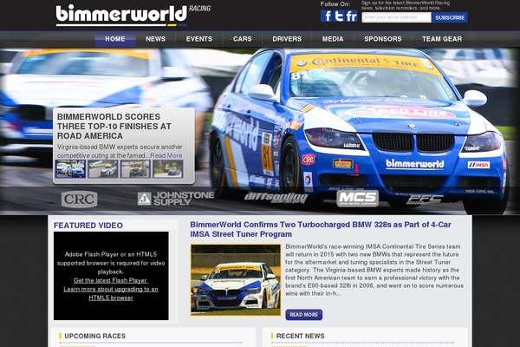The height and width of the screenshot is (347, 520).
Task: Click the FEATURED VIDEO heading
Action: point(88,226)
